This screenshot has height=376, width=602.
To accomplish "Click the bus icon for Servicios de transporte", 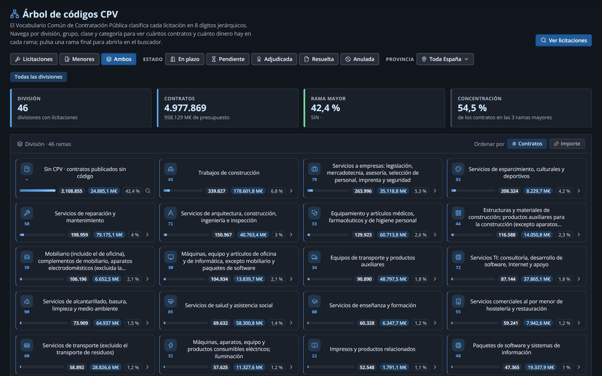I will (27, 345).
